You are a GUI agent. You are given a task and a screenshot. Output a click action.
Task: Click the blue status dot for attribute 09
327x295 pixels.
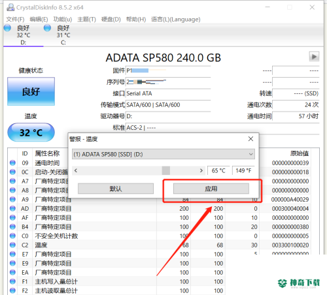[12, 163]
